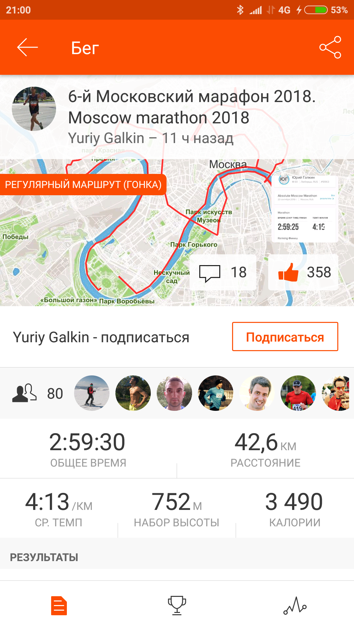Select the runner with bib 419 avatar
This screenshot has height=630, width=354.
pos(298,393)
